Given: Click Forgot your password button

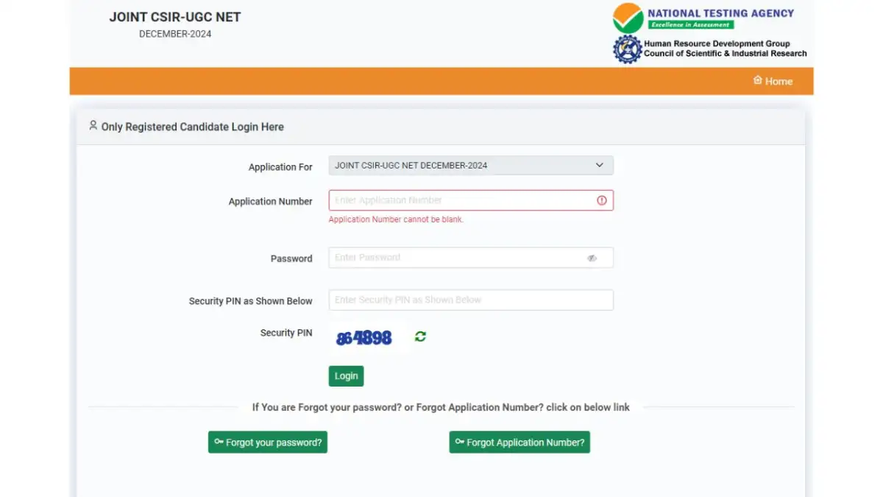Looking at the screenshot, I should point(267,442).
